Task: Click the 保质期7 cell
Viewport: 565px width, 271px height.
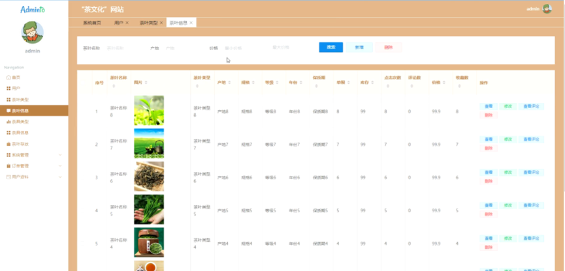Action: 320,145
